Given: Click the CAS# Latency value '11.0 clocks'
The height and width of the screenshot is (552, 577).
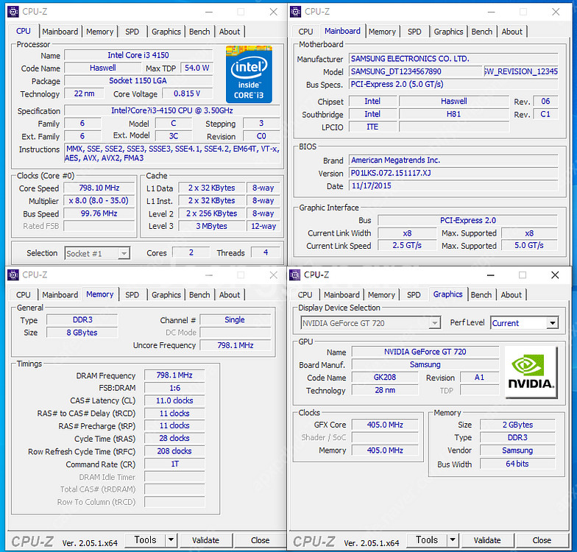Looking at the screenshot, I should coord(174,400).
